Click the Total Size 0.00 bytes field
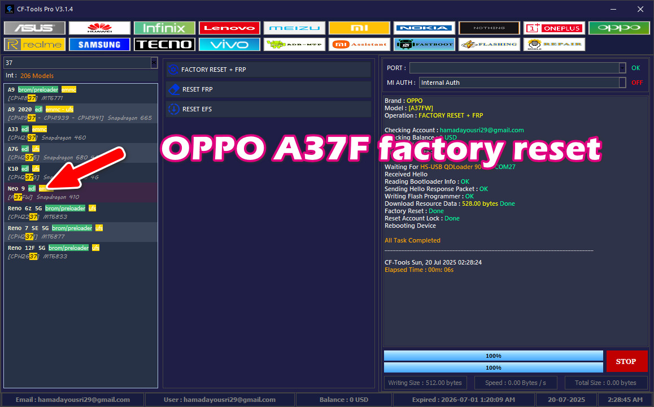The height and width of the screenshot is (407, 654). coord(605,383)
